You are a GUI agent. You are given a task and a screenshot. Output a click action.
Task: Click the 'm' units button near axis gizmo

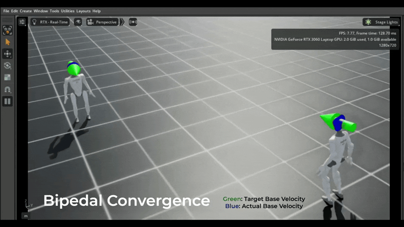coord(25,215)
